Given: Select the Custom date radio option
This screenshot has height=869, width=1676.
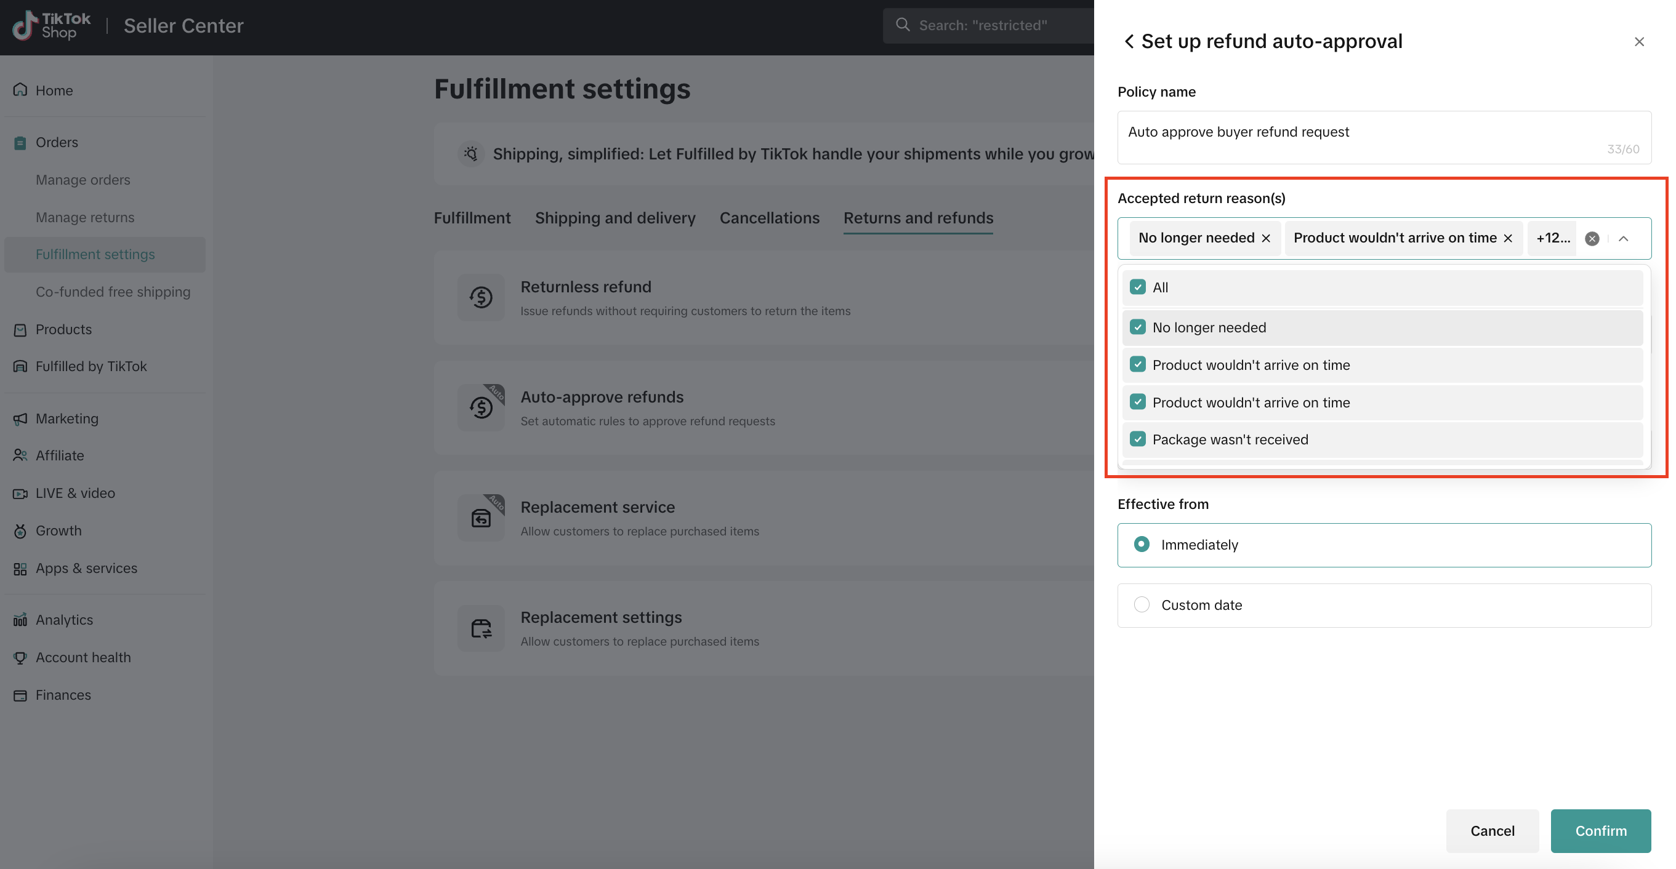Looking at the screenshot, I should coord(1141,604).
